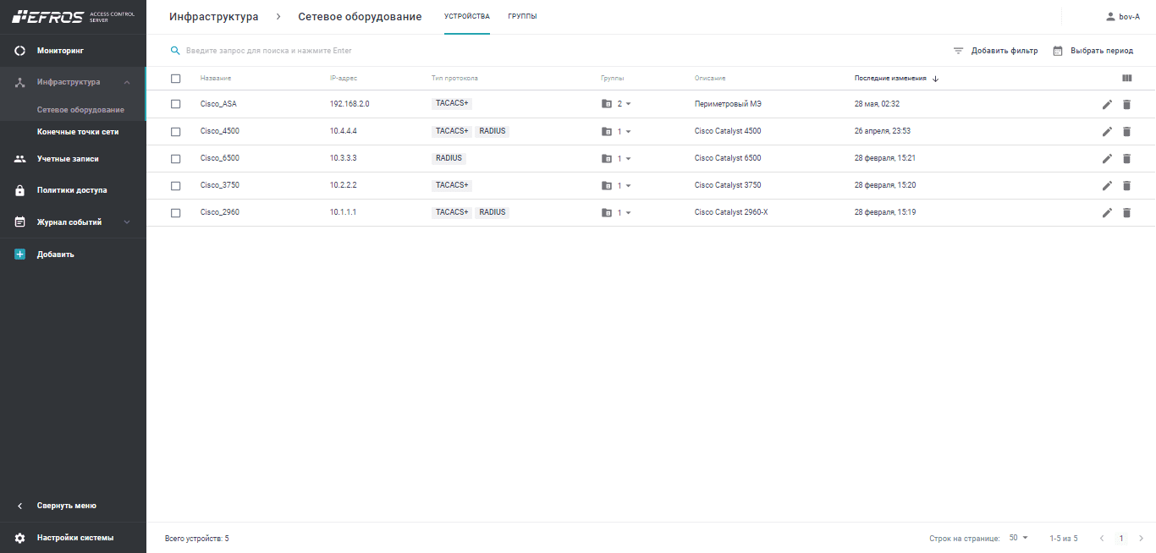
Task: Delete the Cisco_2960 device with trash icon
Action: pyautogui.click(x=1126, y=212)
